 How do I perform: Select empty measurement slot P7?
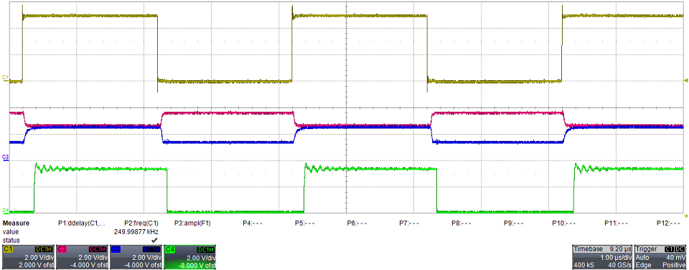tap(408, 223)
